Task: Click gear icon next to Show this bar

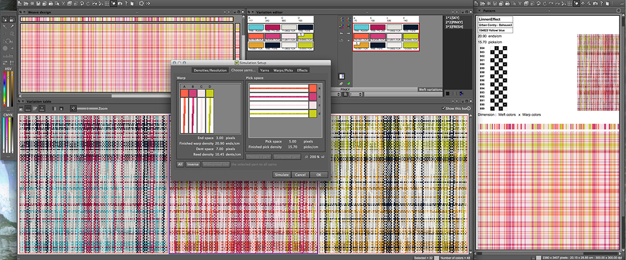Action: 469,108
